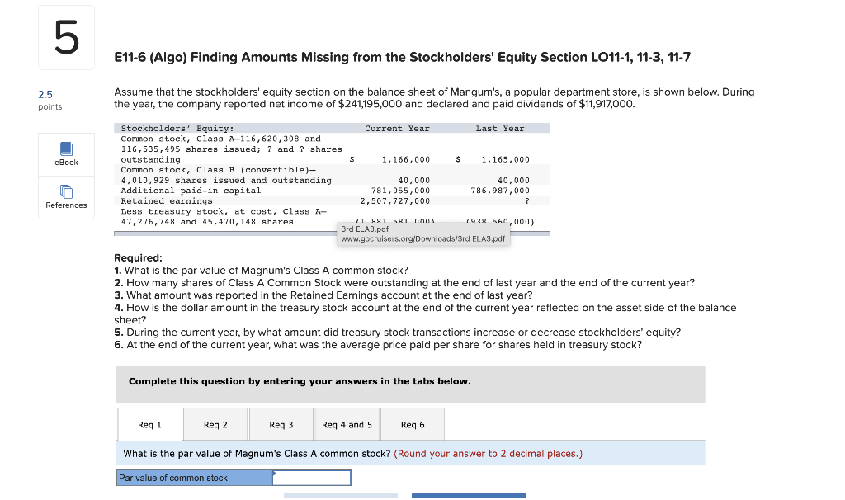
Task: Select the 2.5 points indicator
Action: tap(50, 100)
